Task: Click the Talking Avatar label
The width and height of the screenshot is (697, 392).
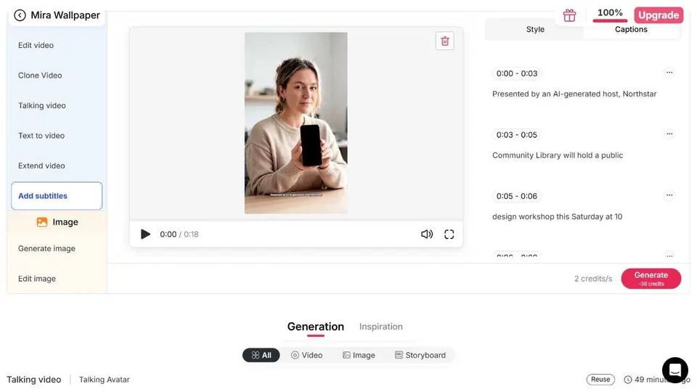Action: pyautogui.click(x=105, y=380)
